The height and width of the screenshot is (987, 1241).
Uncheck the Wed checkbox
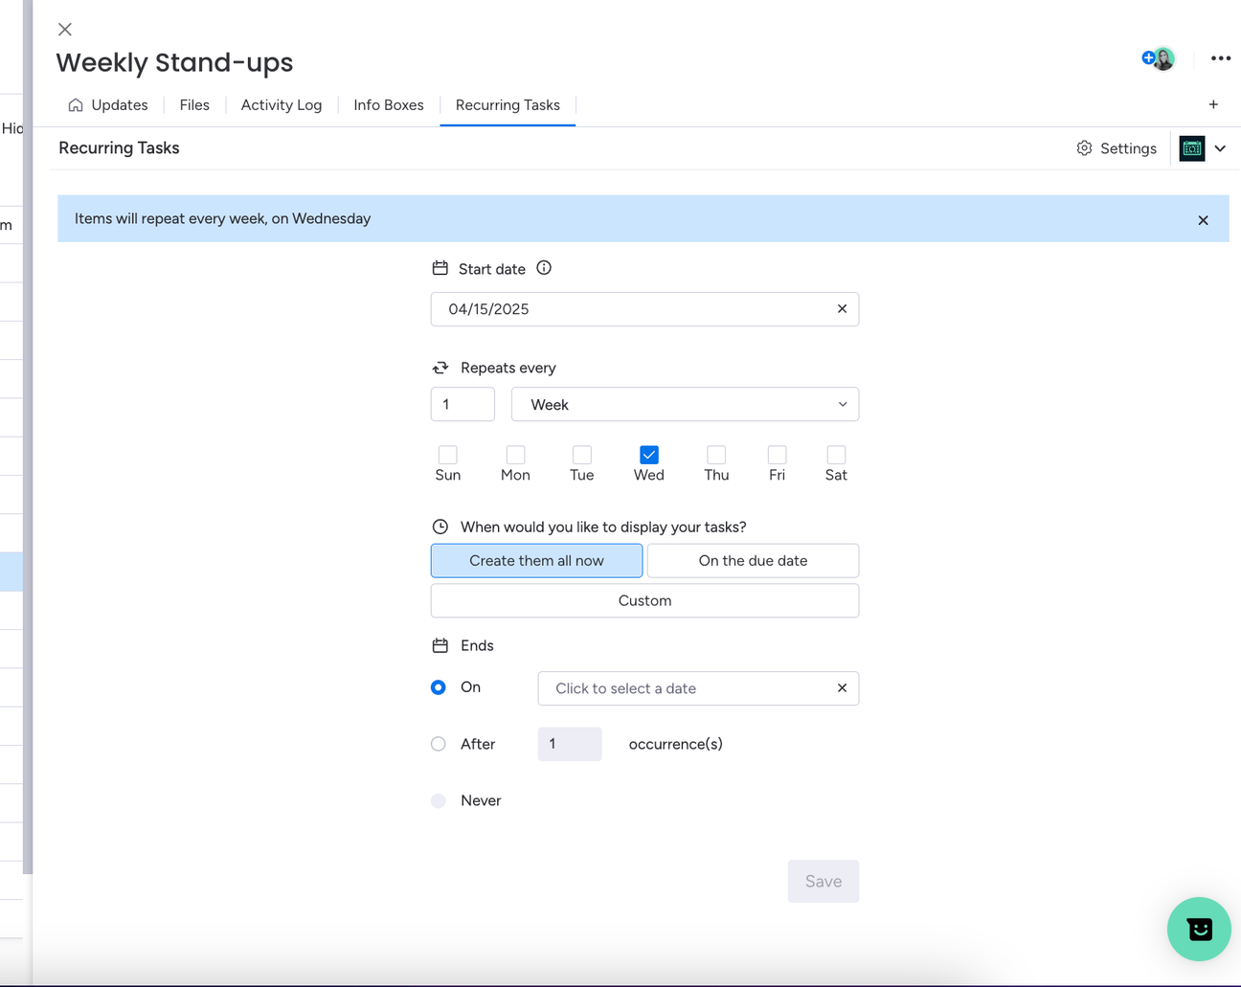pos(648,455)
